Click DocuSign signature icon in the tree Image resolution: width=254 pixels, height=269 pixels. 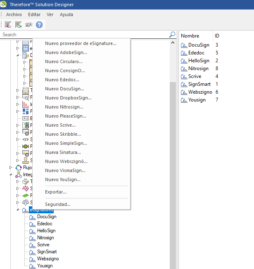tap(32, 217)
